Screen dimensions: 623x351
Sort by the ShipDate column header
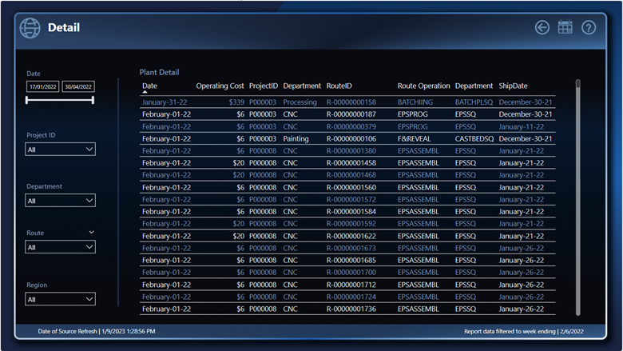click(513, 86)
